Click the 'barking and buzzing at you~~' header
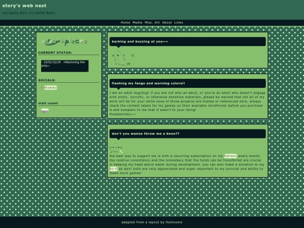The image size is (304, 228). [x=187, y=42]
